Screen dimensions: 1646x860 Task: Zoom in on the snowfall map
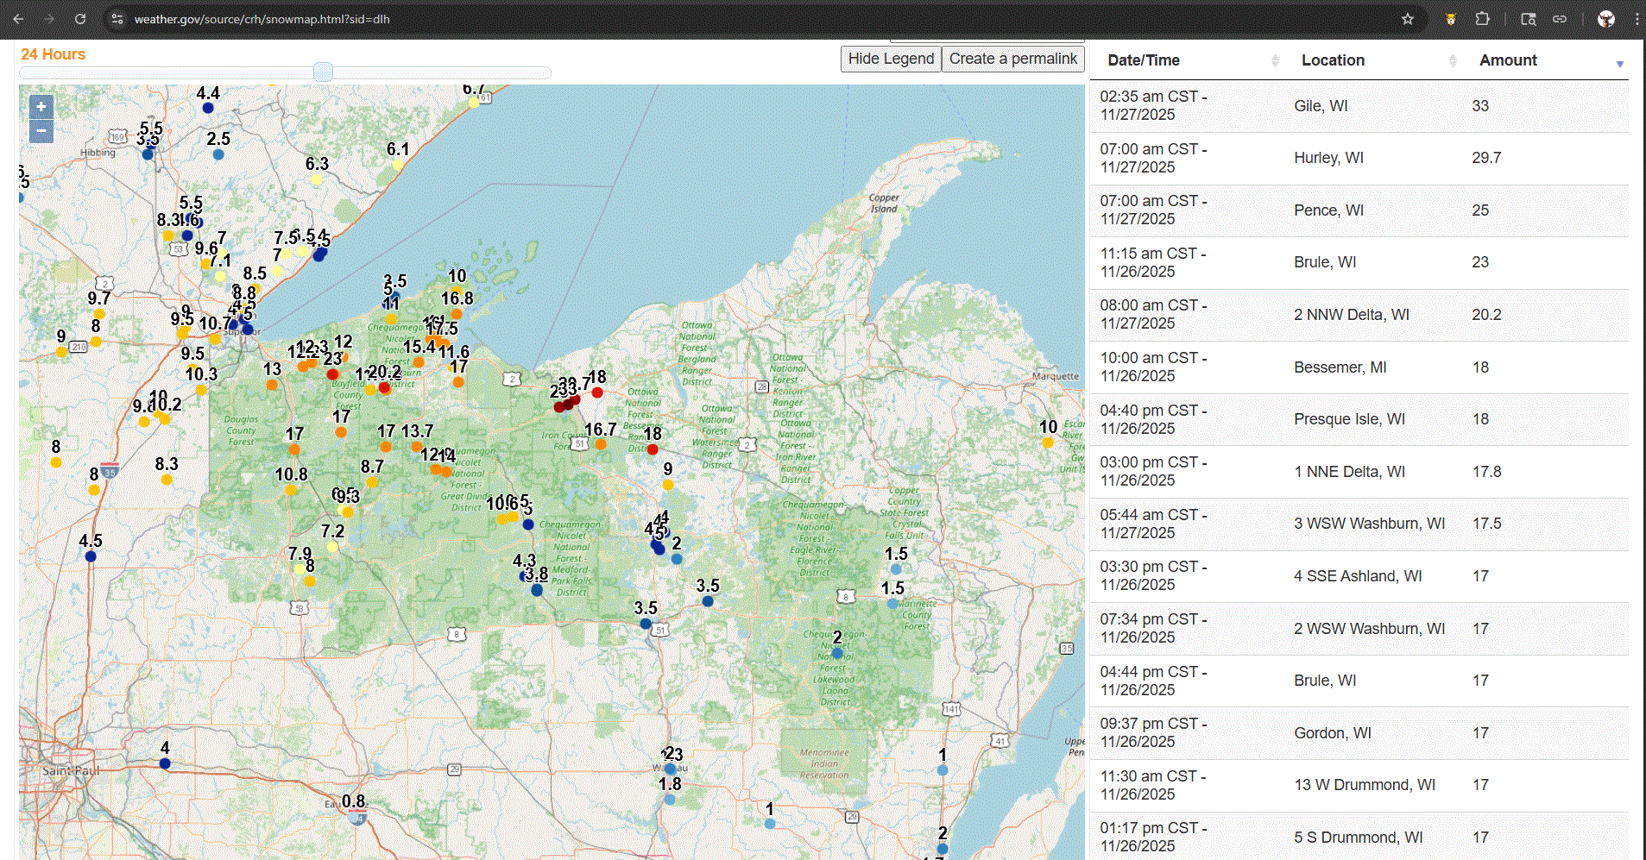[41, 107]
